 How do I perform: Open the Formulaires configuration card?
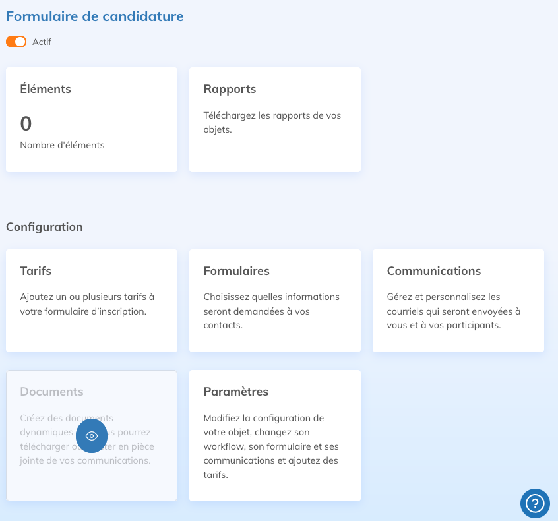click(x=274, y=300)
